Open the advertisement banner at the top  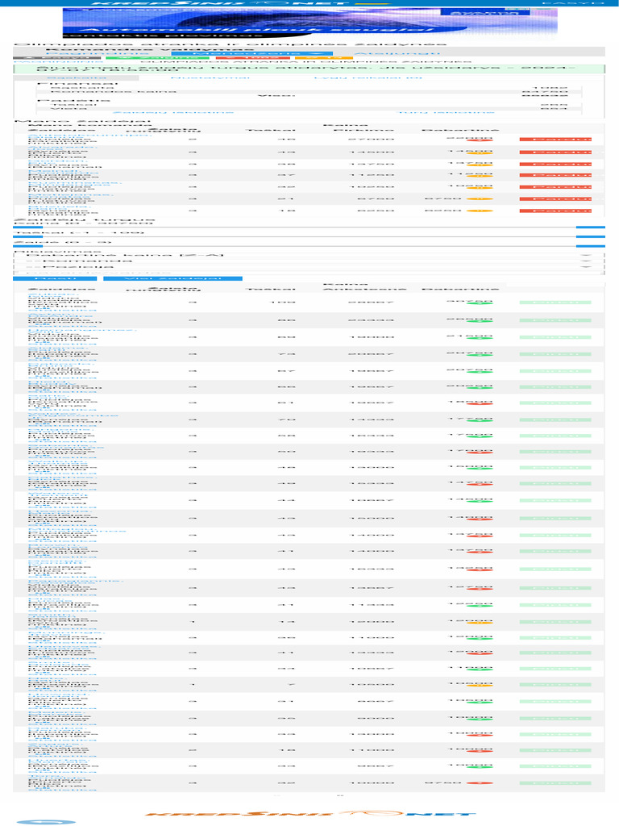coord(309,23)
